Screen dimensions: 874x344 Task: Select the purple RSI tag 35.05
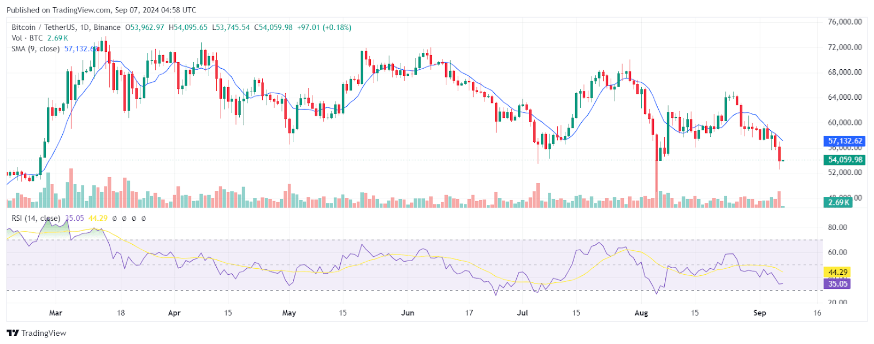[x=837, y=283]
